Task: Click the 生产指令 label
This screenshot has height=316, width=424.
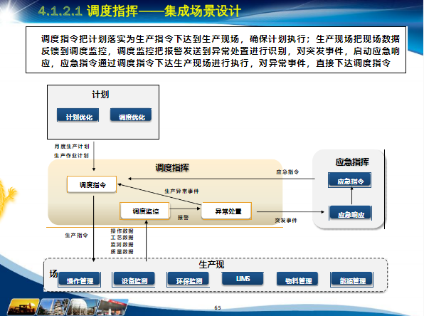Action: 77,235
